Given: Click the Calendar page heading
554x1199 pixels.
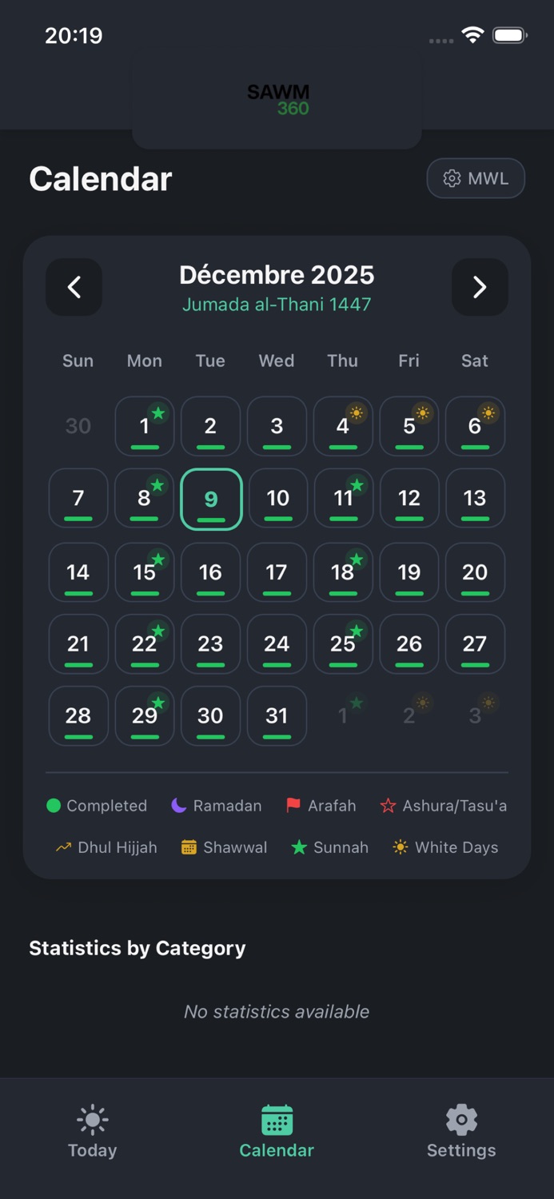Looking at the screenshot, I should [101, 179].
